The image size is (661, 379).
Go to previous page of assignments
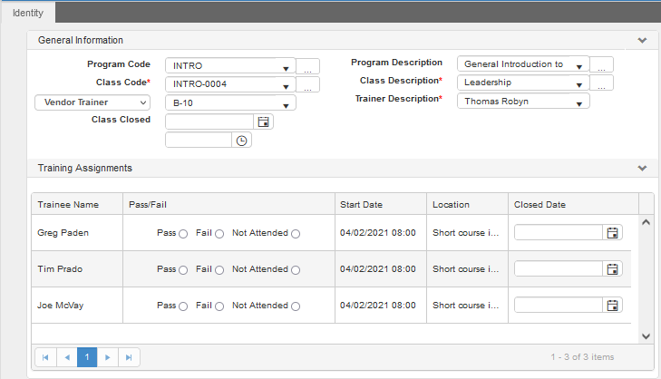[67, 357]
